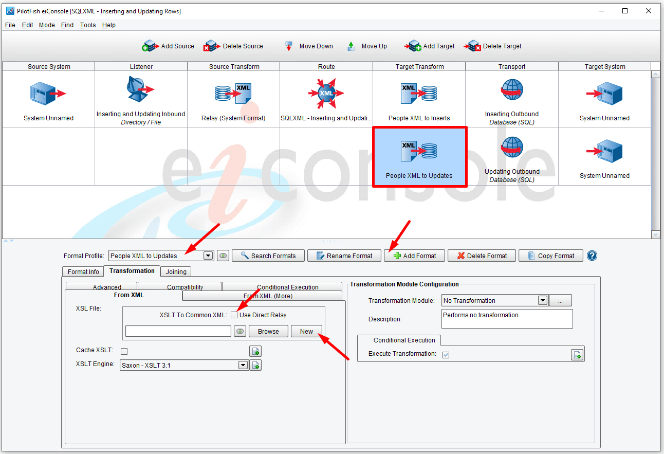Image resolution: width=664 pixels, height=454 pixels.
Task: Click the Delete Target toolbar icon
Action: pos(472,46)
